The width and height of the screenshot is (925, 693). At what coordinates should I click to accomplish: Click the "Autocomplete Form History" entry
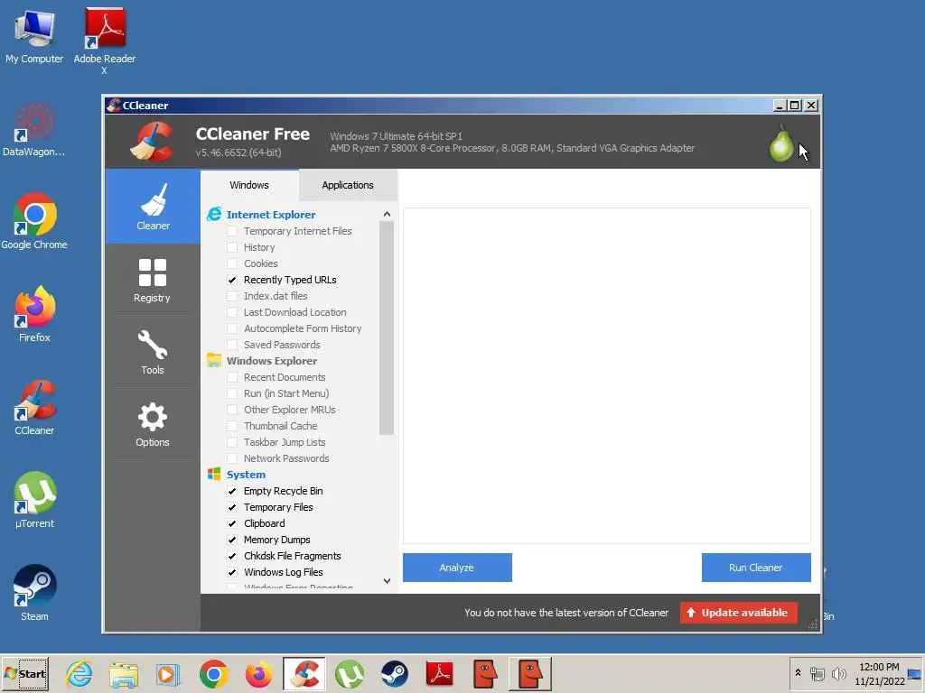(x=303, y=328)
